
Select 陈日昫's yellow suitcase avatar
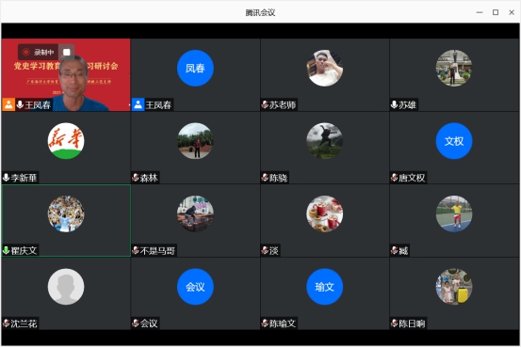coord(454,287)
